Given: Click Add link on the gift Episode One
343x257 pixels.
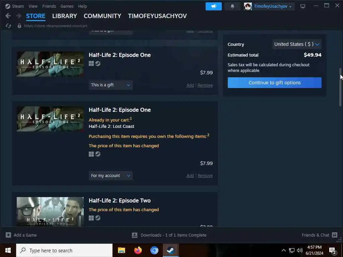Looking at the screenshot, I should tap(190, 85).
